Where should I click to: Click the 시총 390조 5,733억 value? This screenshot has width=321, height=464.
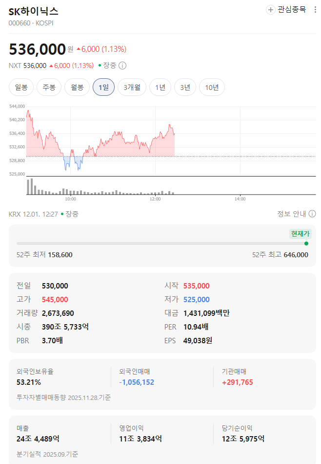pos(65,327)
